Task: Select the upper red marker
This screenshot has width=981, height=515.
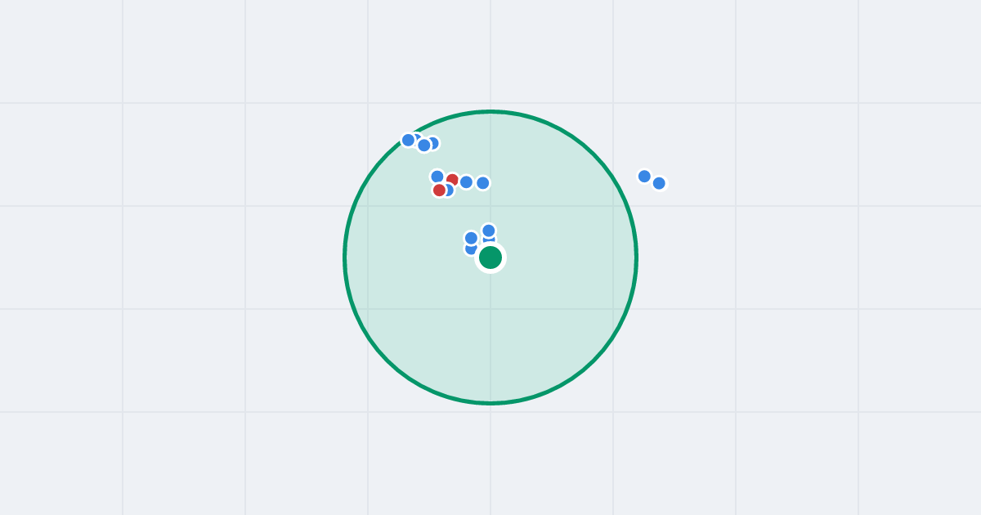Action: 452,180
